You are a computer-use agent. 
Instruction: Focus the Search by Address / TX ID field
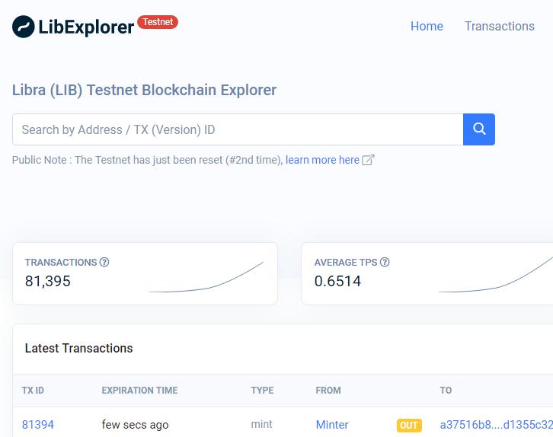238,129
